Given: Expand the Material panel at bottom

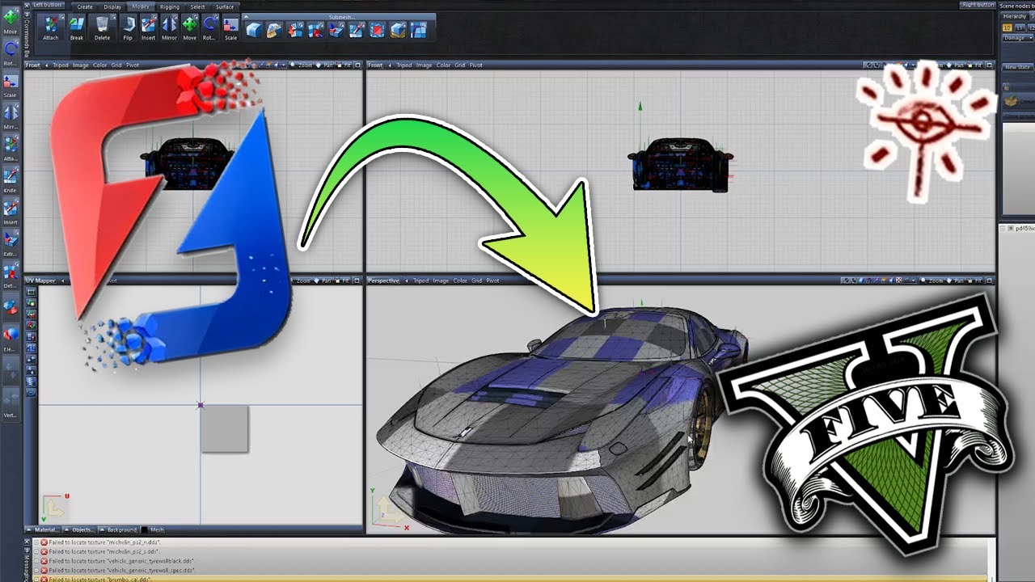Looking at the screenshot, I should tap(42, 529).
